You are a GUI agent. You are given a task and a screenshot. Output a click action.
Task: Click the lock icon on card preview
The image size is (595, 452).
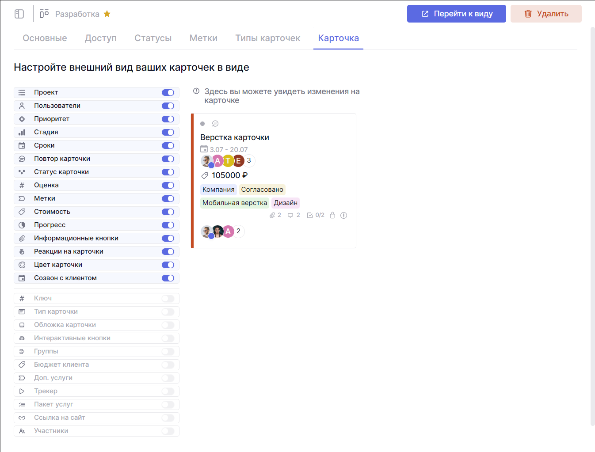coord(332,215)
